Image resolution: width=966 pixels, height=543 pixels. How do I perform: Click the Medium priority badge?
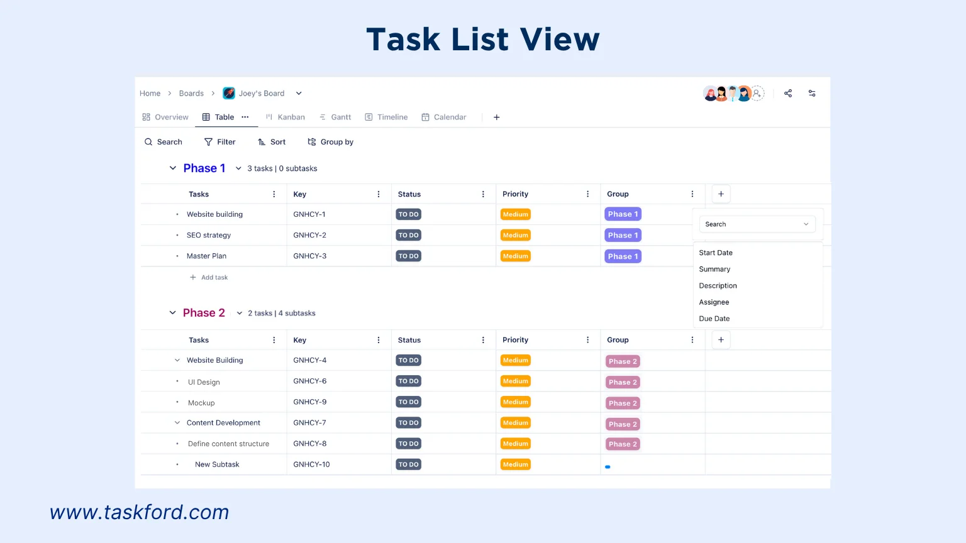(515, 214)
